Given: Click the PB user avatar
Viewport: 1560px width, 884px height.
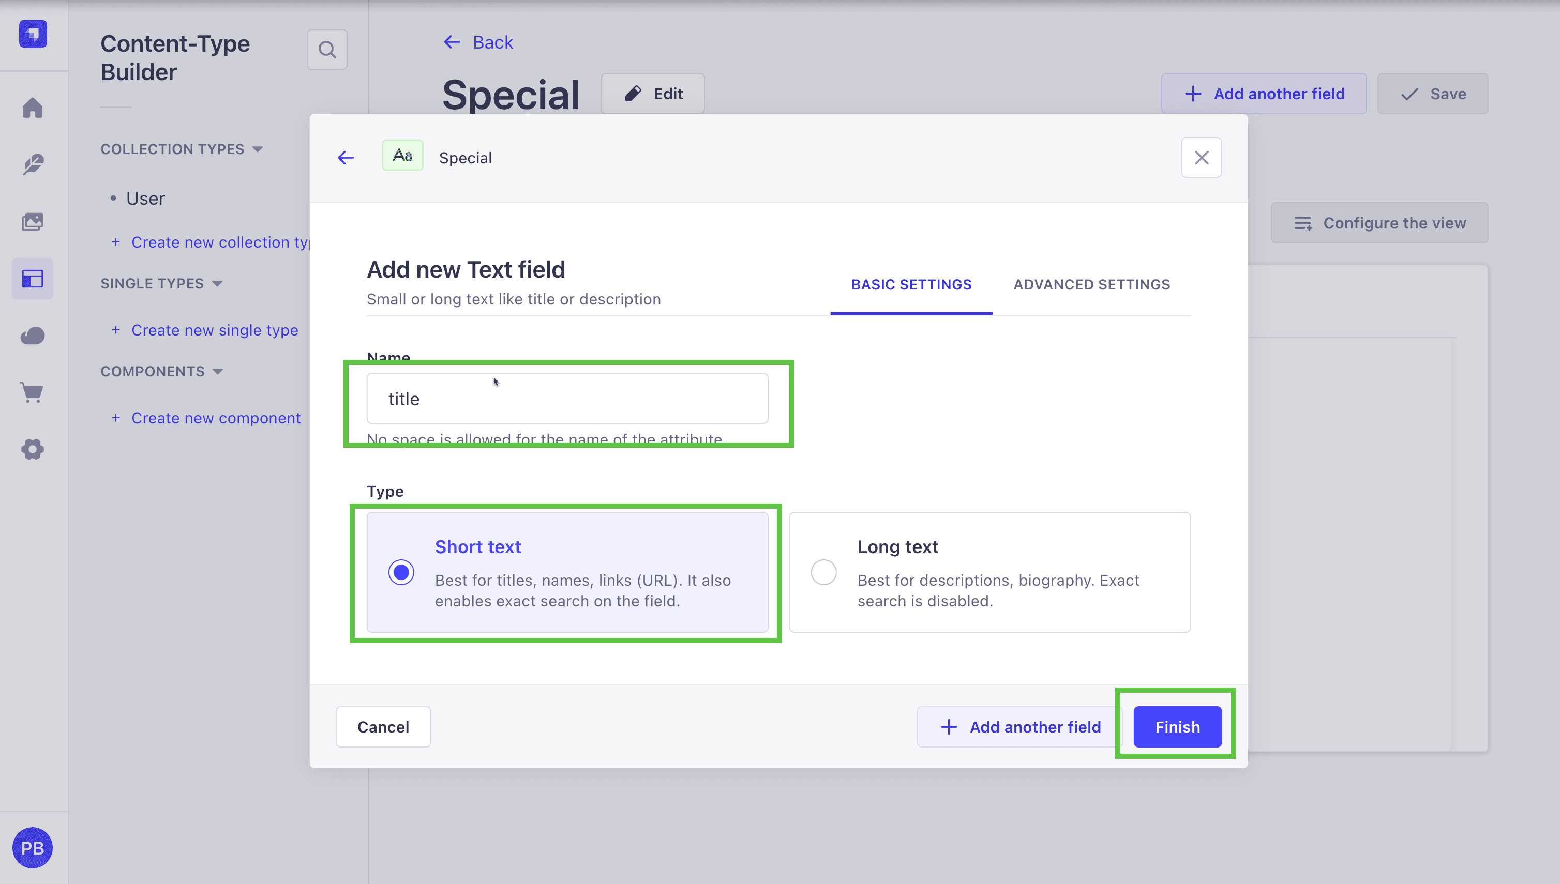Looking at the screenshot, I should coord(33,848).
